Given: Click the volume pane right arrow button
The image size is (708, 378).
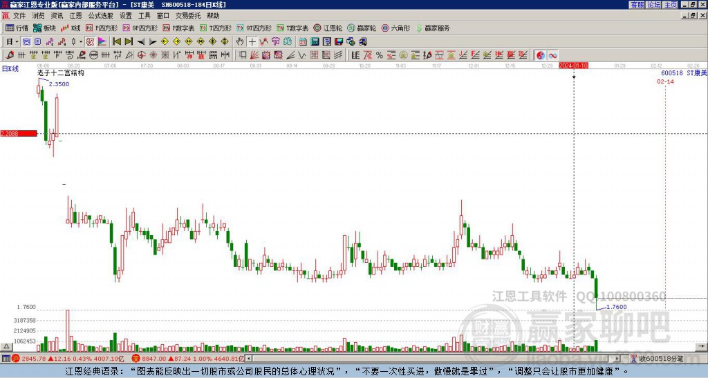Looking at the screenshot, I should [x=701, y=346].
